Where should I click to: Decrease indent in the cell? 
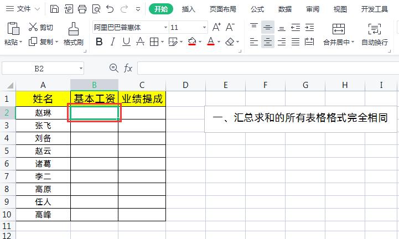pyautogui.click(x=296, y=27)
